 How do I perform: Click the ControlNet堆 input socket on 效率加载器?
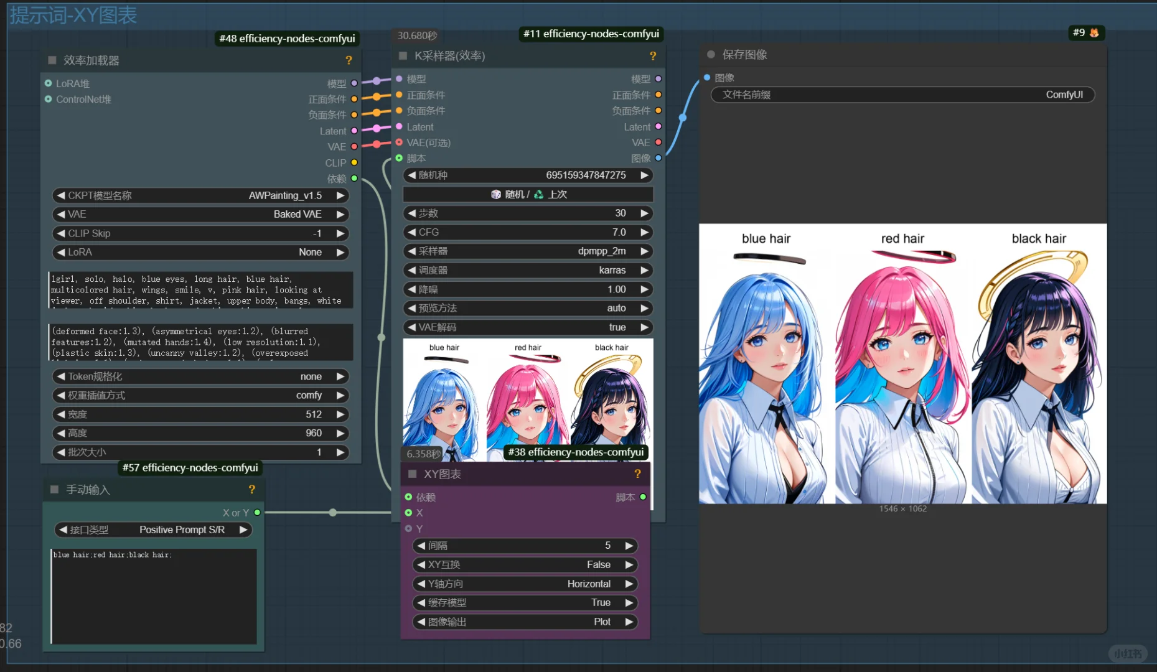pos(48,99)
